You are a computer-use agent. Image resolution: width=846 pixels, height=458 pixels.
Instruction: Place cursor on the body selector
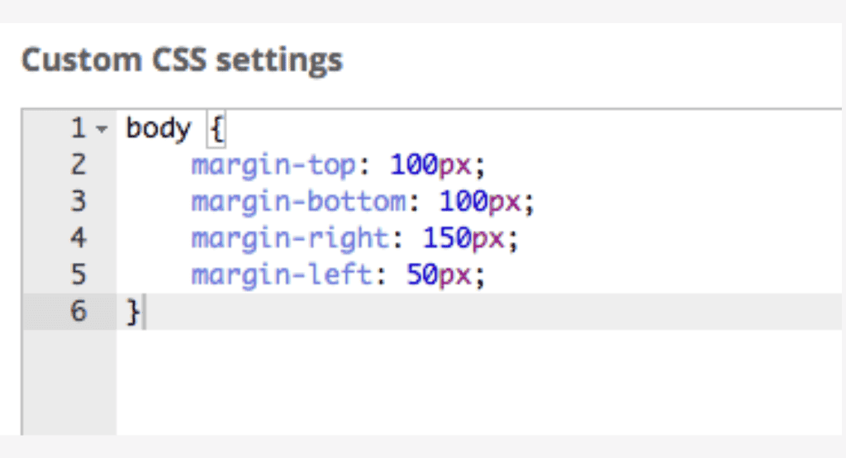pos(158,129)
